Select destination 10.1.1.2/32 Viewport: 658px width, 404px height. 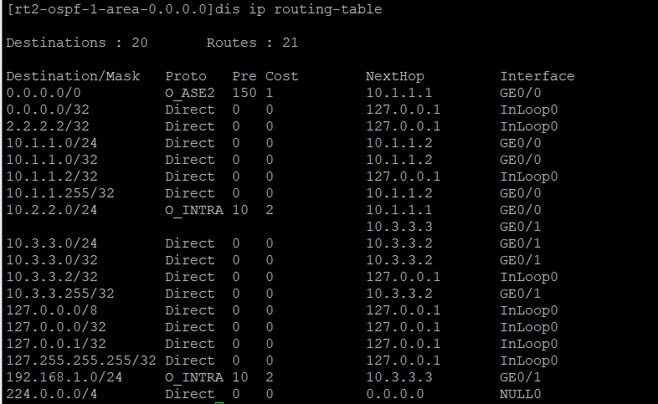coord(52,176)
